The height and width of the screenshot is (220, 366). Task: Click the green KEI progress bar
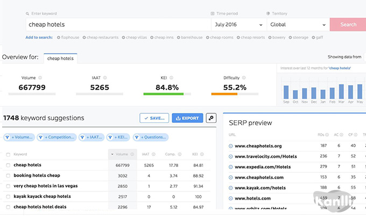point(164,94)
